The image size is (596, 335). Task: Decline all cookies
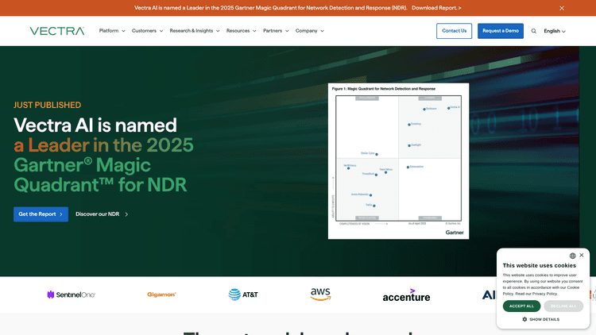[x=563, y=306]
